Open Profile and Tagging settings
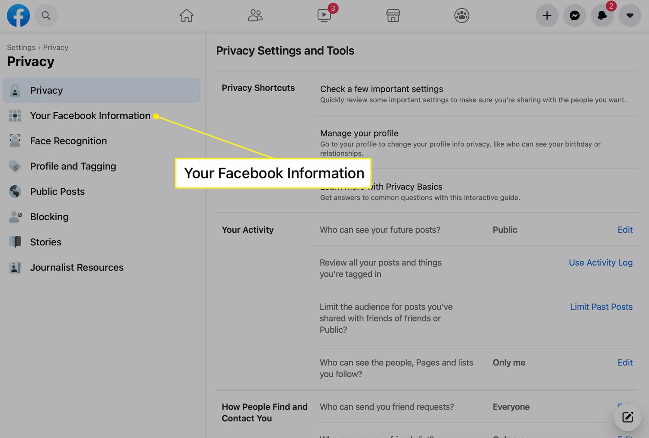 pyautogui.click(x=101, y=166)
